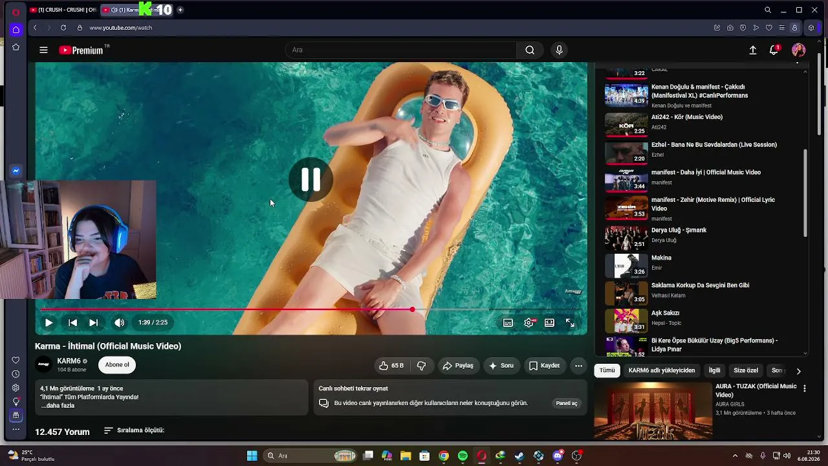Open Messenger in the Opera sidebar

(x=16, y=171)
